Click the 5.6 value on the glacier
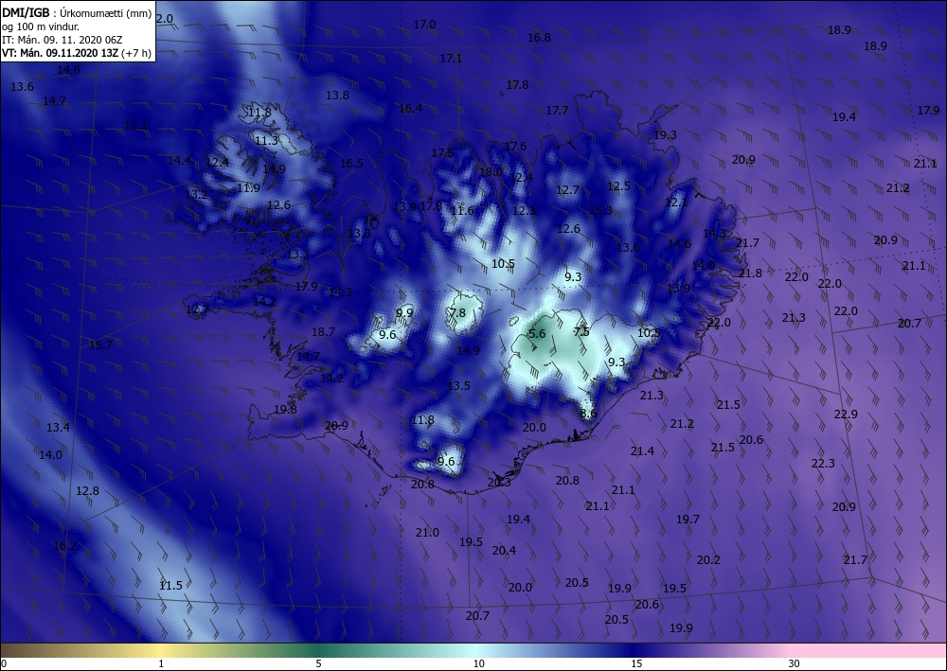This screenshot has width=947, height=671. tap(537, 334)
